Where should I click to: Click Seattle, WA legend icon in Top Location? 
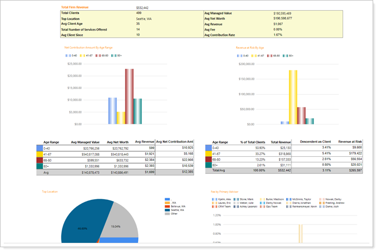[x=167, y=209]
